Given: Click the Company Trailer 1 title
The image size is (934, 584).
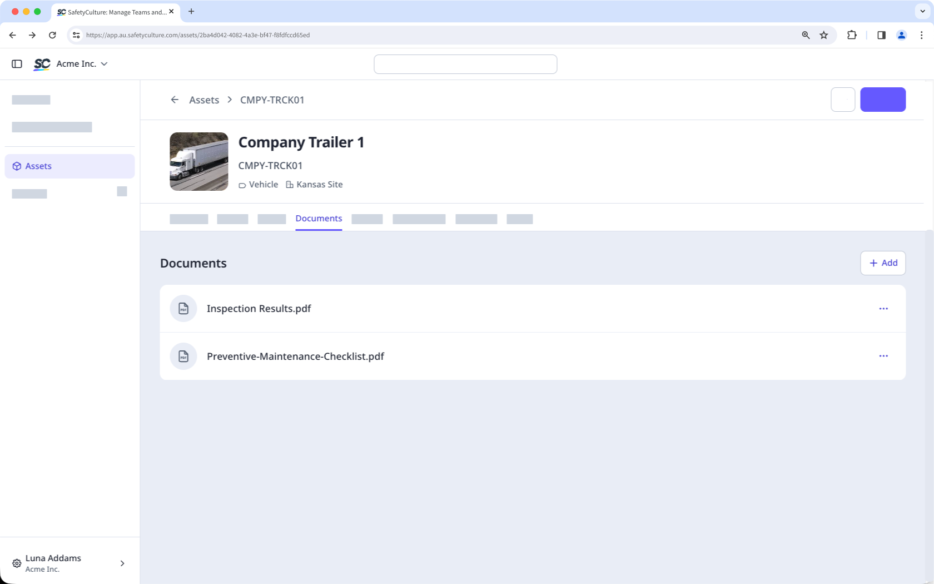Looking at the screenshot, I should (x=301, y=142).
